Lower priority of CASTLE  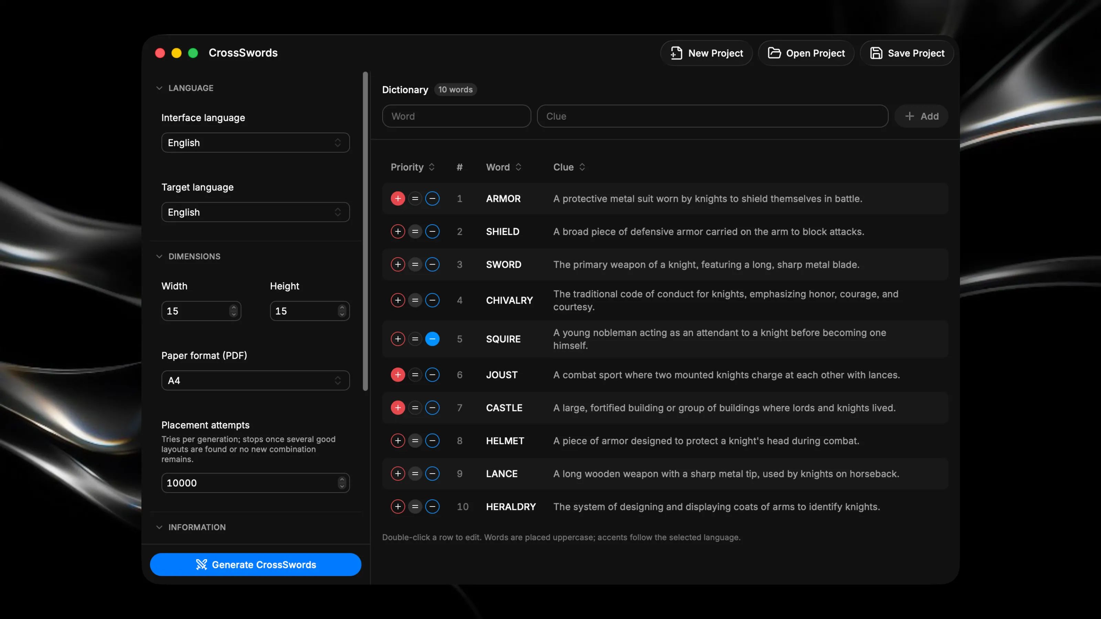pos(432,408)
